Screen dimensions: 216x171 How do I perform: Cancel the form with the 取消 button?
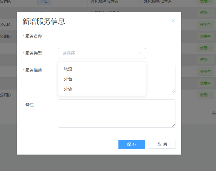click(x=162, y=144)
